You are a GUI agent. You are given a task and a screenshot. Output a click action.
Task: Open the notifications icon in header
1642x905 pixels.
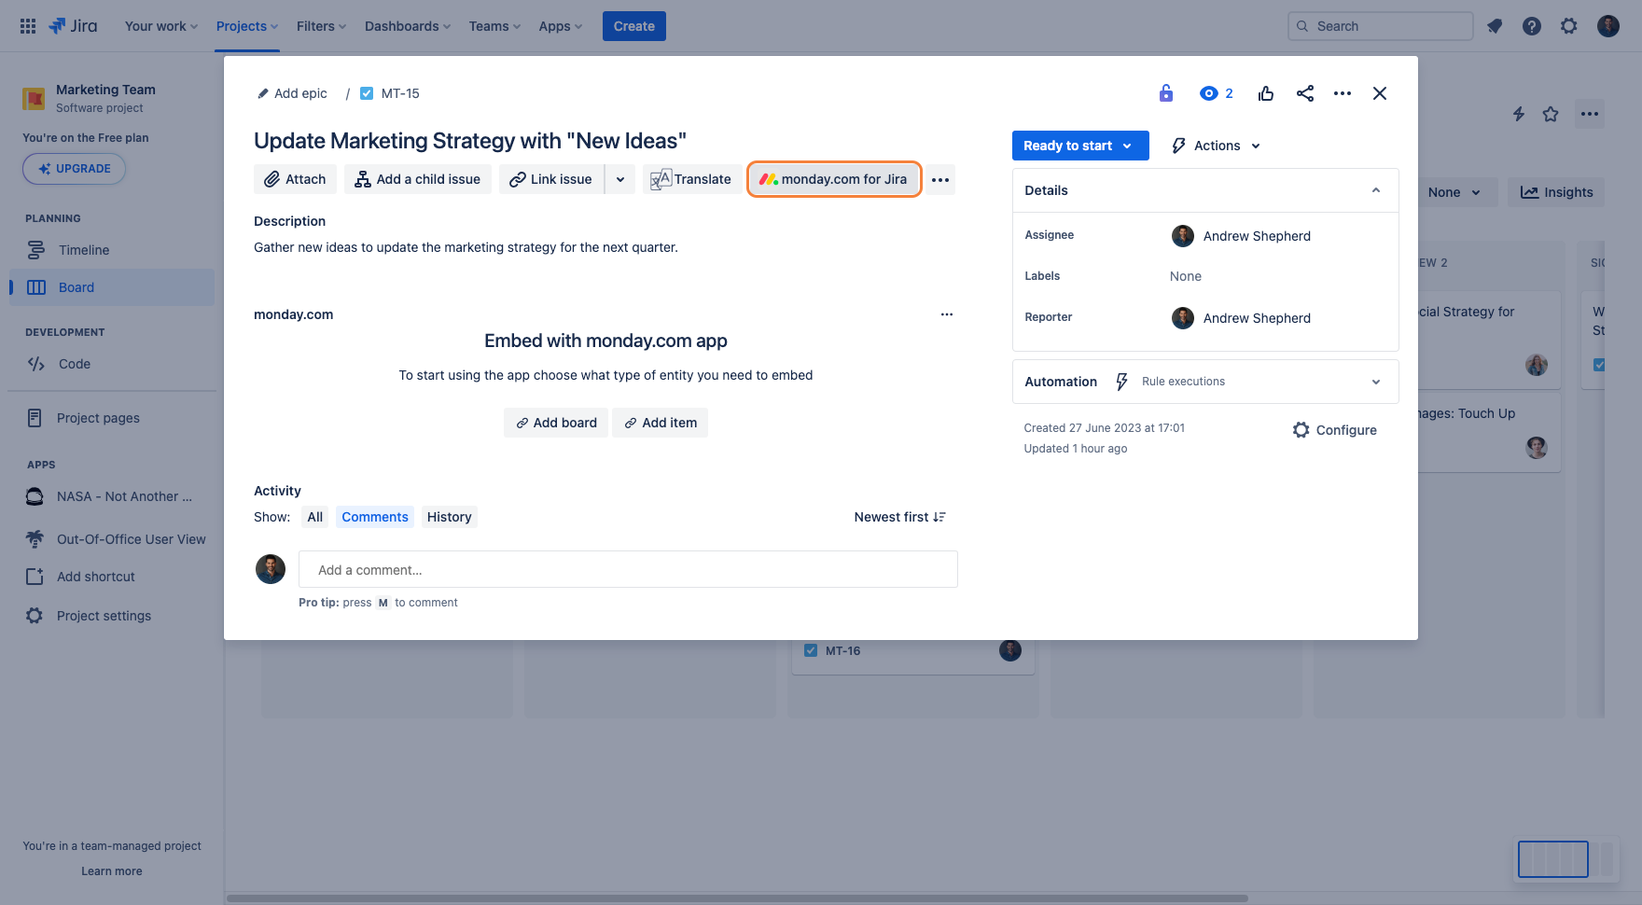coord(1495,26)
